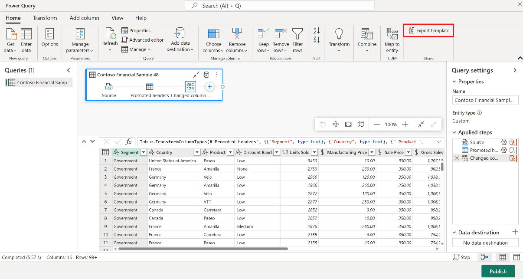This screenshot has height=279, width=523.
Task: Open settings gear for the Source step
Action: coord(503,142)
